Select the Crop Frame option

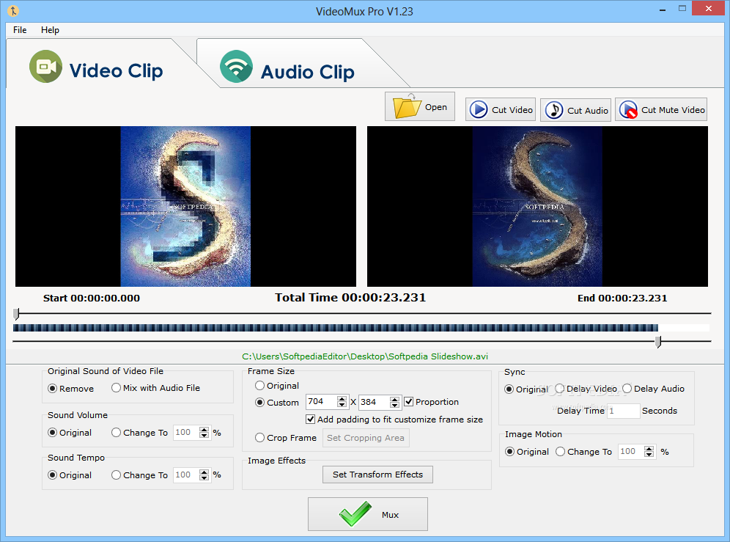click(x=286, y=438)
